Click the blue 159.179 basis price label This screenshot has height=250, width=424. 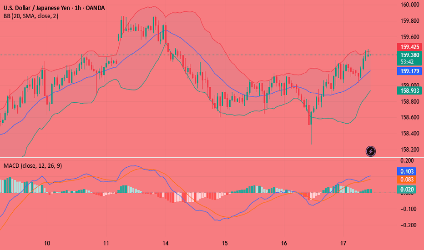[409, 71]
